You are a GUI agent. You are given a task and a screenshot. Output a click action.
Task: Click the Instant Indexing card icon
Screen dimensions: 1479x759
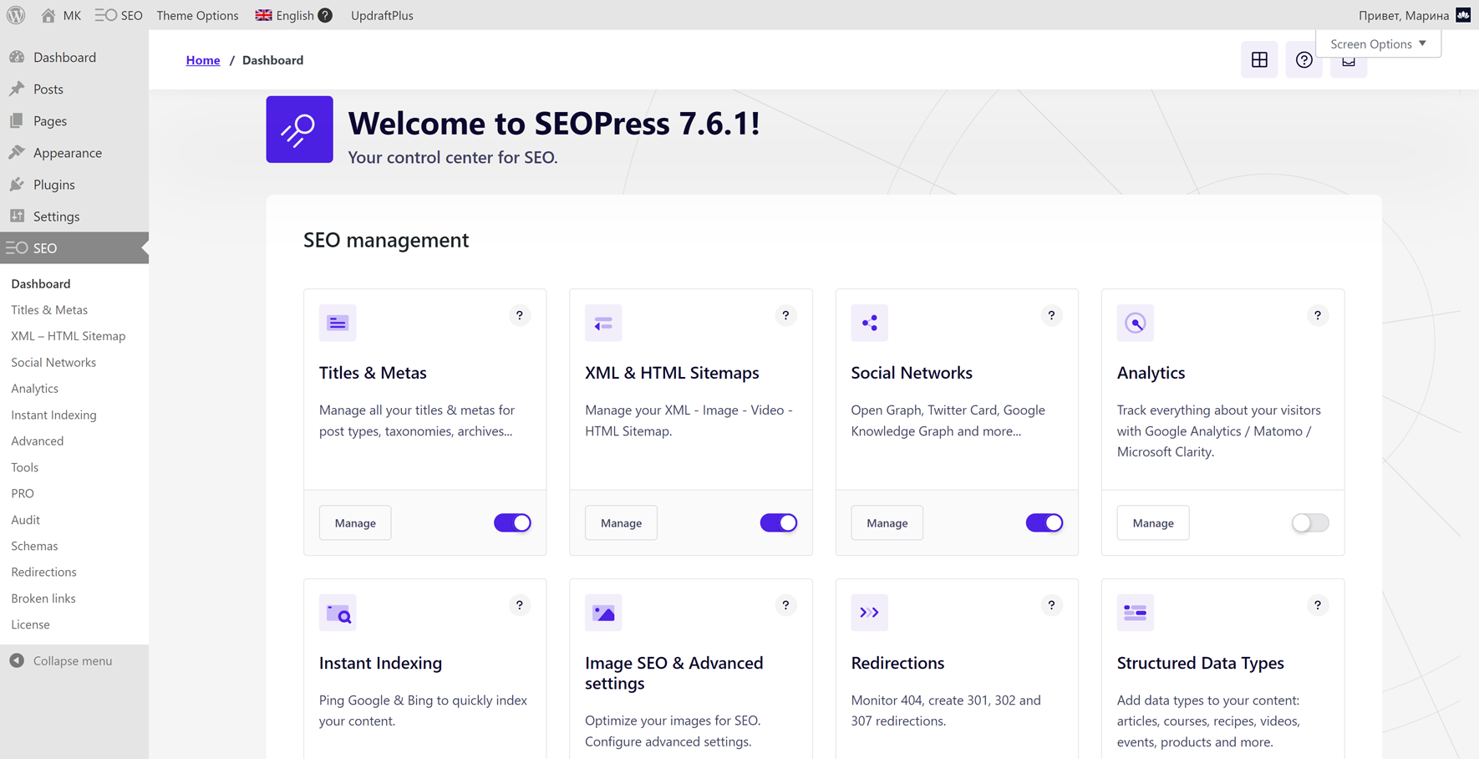tap(338, 613)
